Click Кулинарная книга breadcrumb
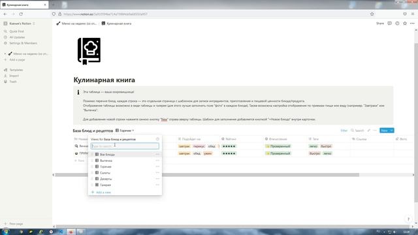 pos(116,23)
